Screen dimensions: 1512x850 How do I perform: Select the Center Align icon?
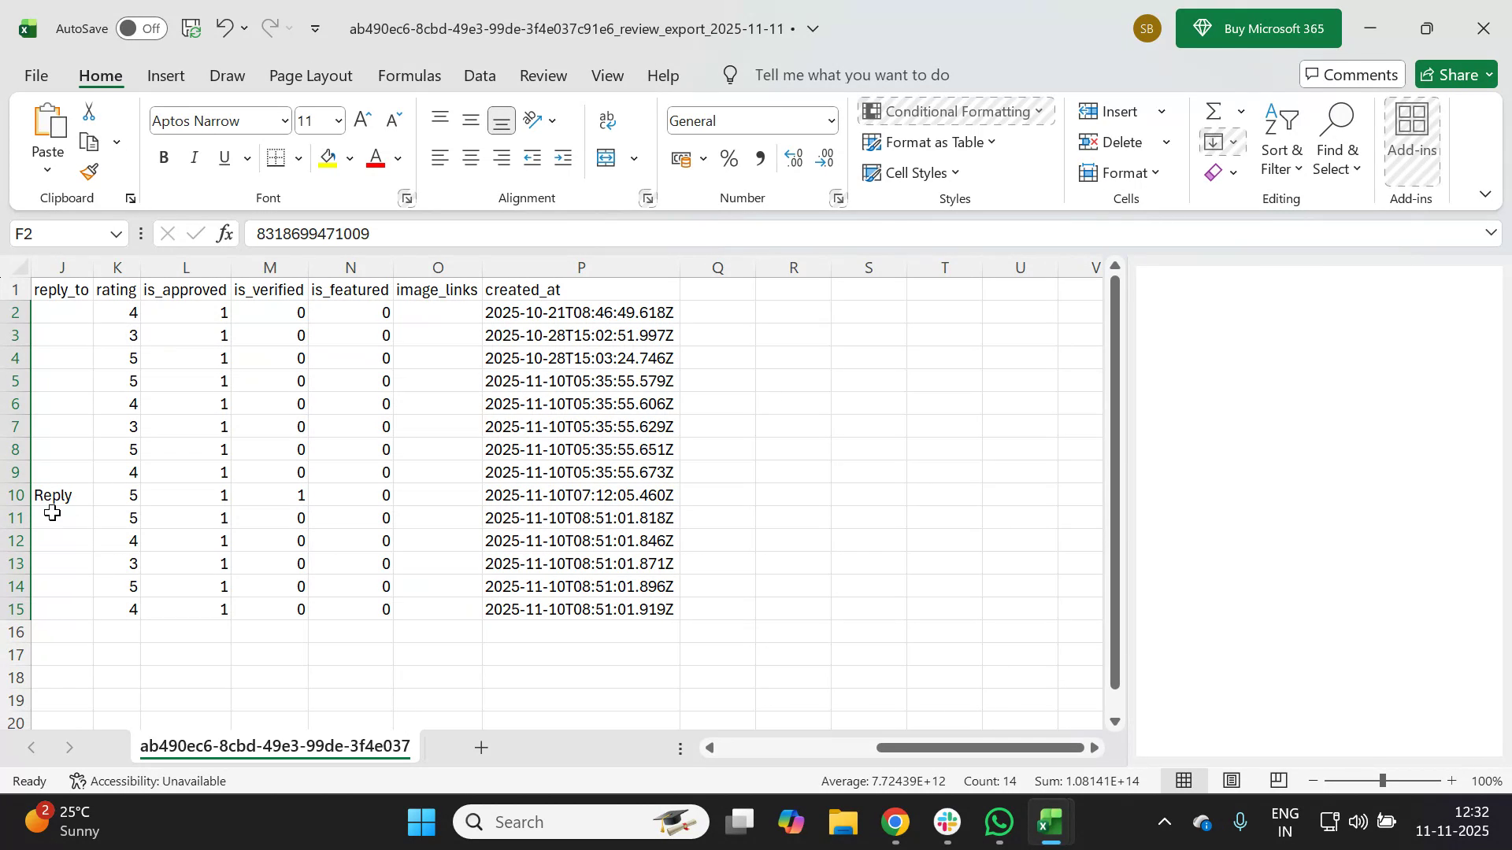[470, 158]
